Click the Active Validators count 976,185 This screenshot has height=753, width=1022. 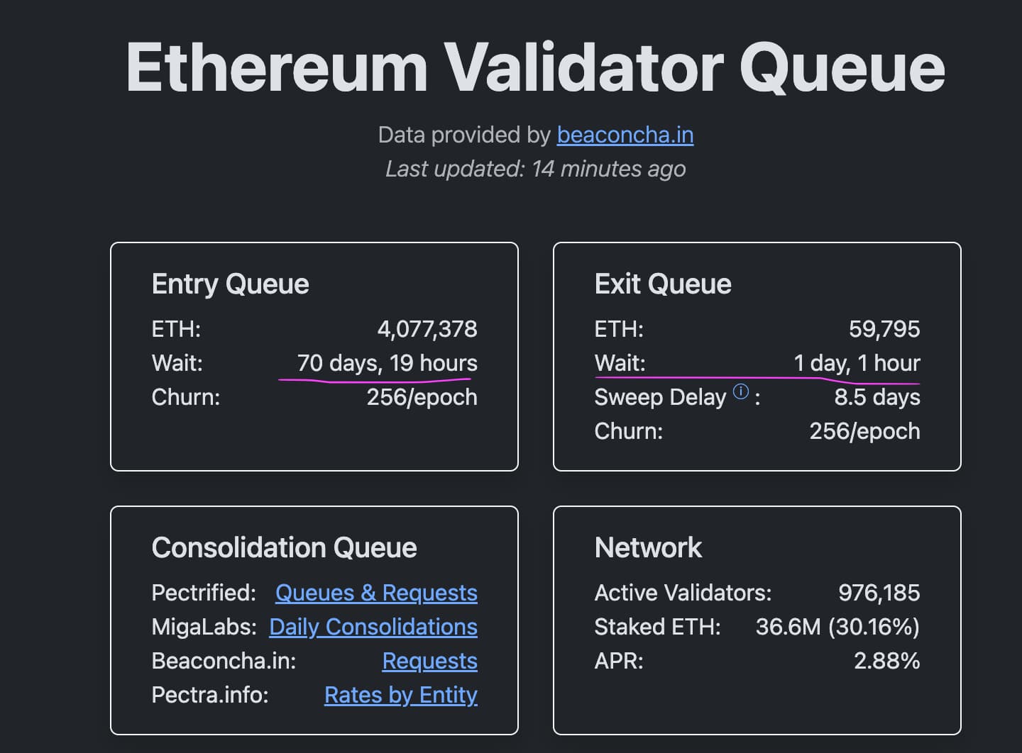[x=879, y=593]
